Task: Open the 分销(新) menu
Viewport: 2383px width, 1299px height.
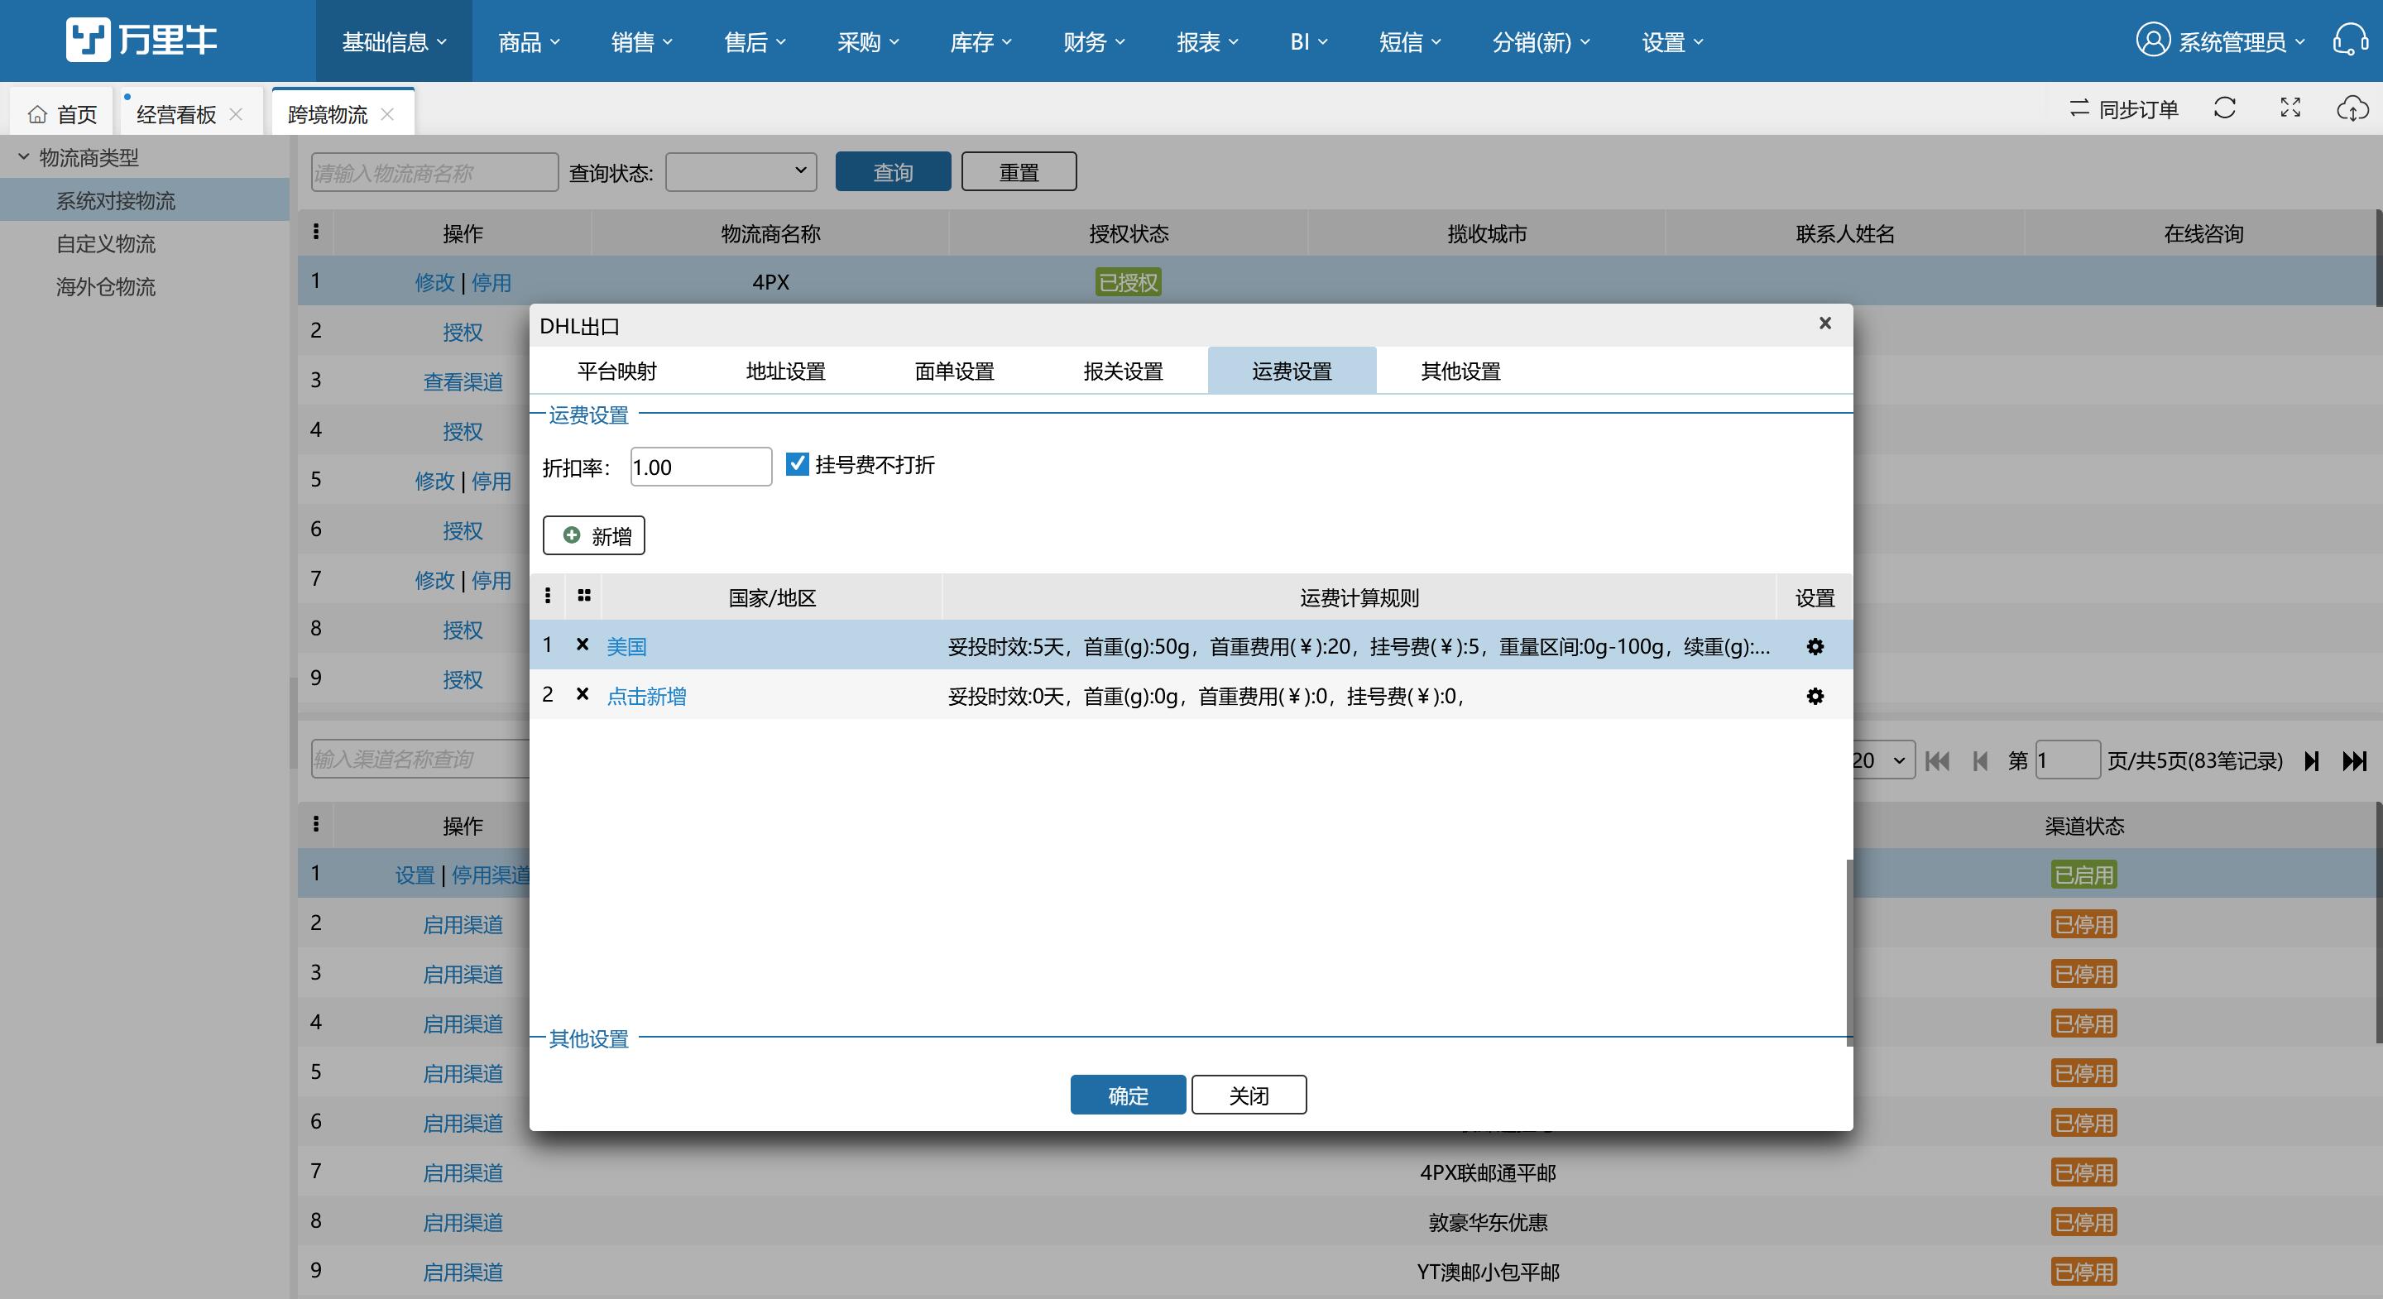Action: click(x=1542, y=41)
